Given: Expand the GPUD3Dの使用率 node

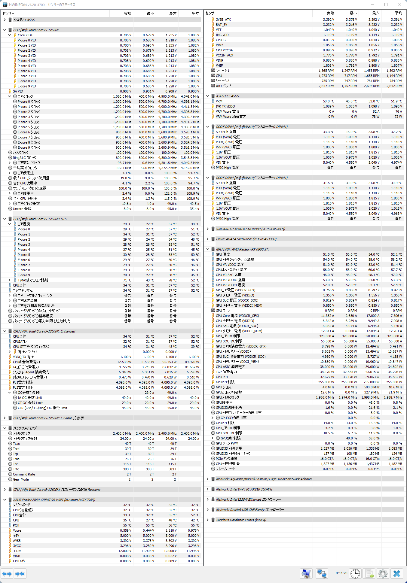Looking at the screenshot, I should coord(212,418).
